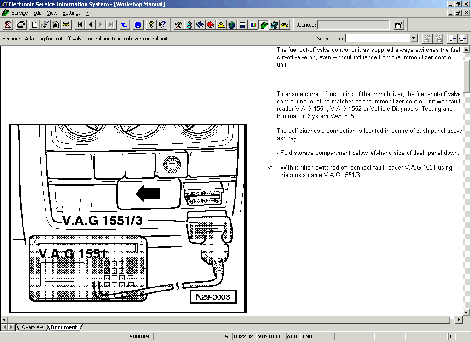The height and width of the screenshot is (342, 471).
Task: Go to next page with right arrow
Action: (101, 25)
